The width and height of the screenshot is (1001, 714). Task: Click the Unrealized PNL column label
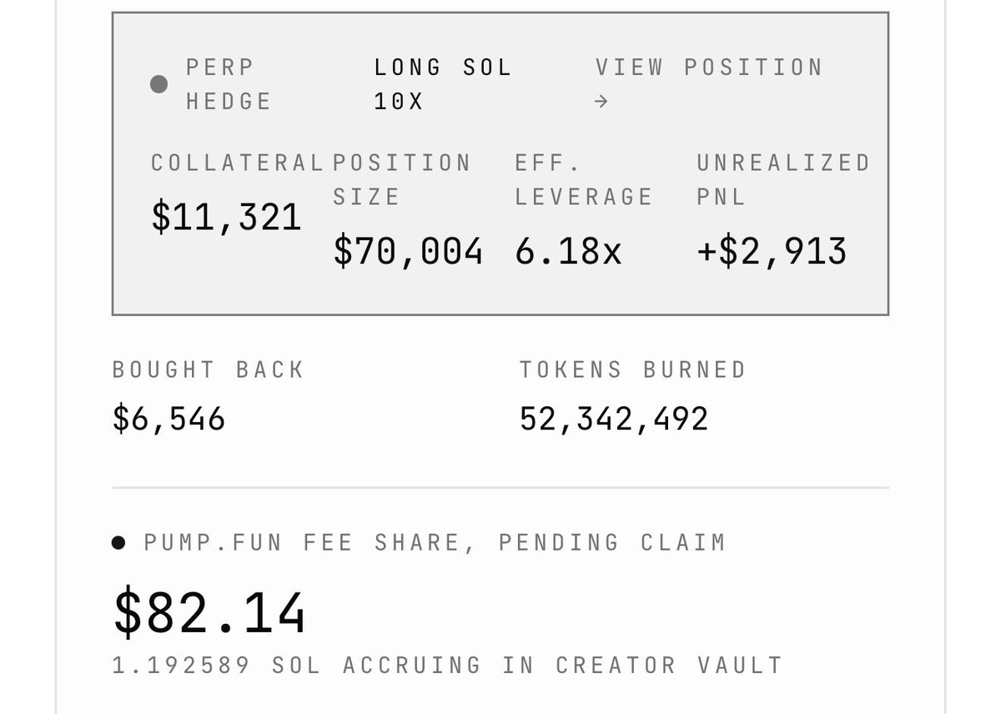tap(783, 179)
